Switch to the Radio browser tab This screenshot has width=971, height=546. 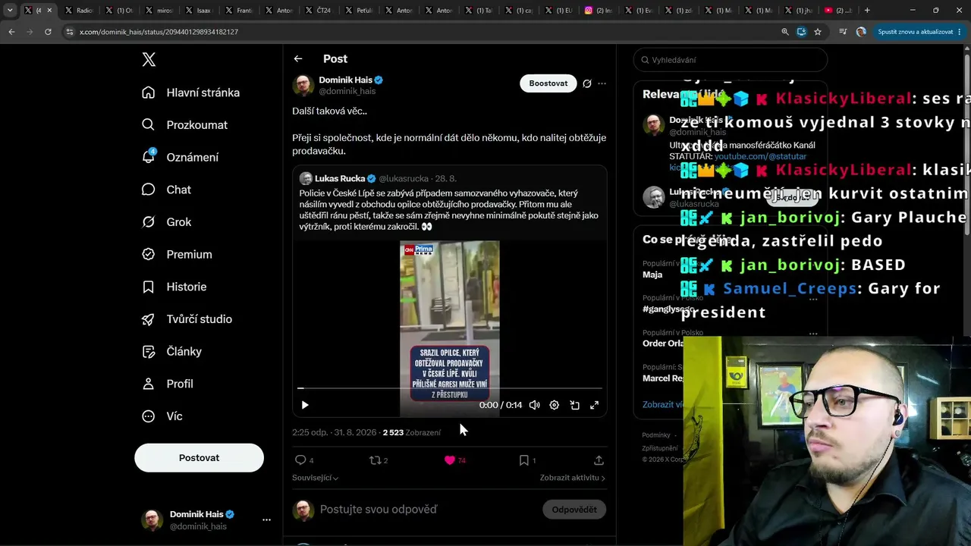[80, 11]
